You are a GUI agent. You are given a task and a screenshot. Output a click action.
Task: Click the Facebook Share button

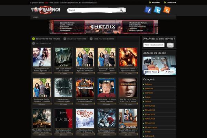[169, 72]
